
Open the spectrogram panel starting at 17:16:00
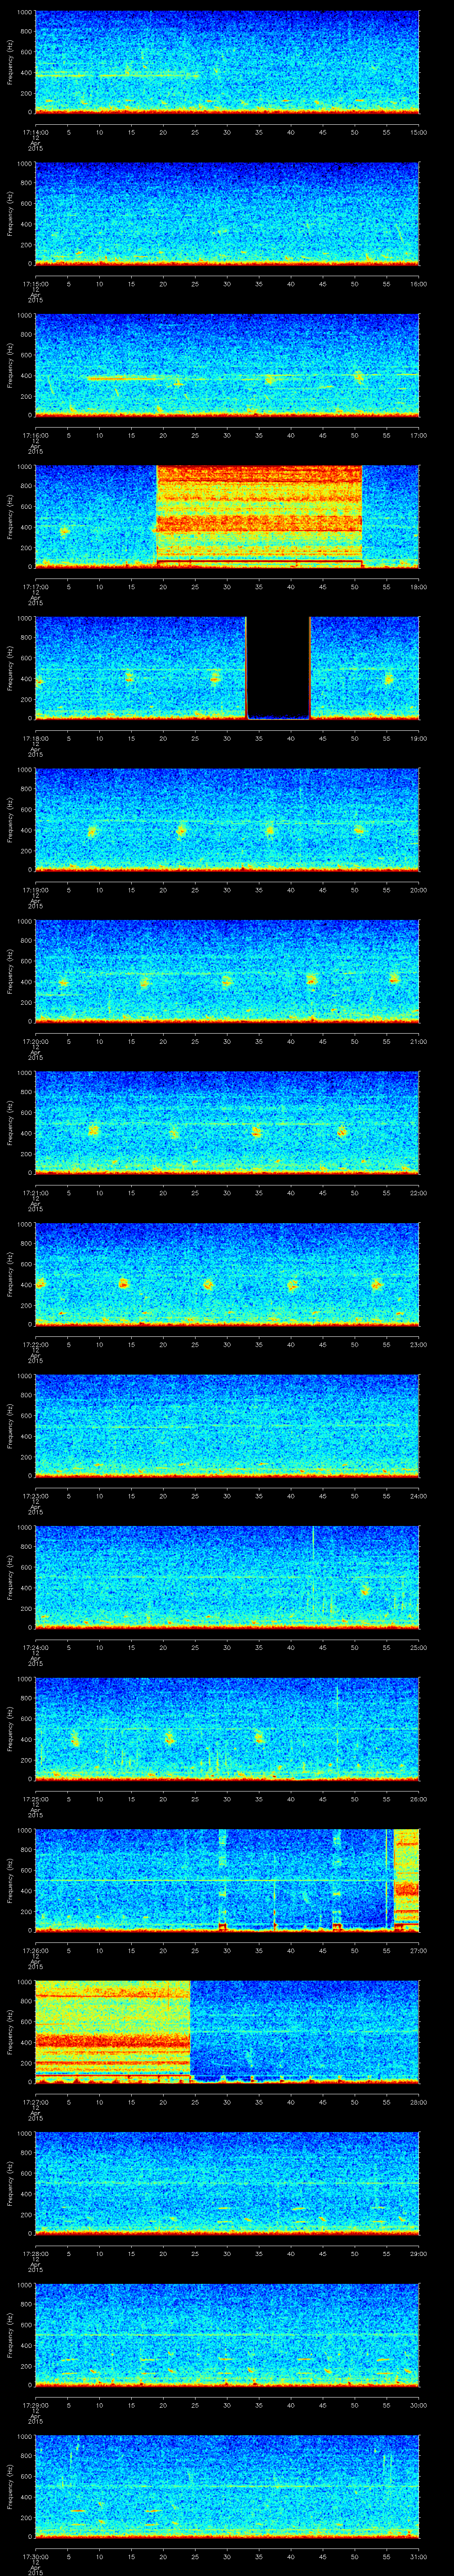(227, 365)
